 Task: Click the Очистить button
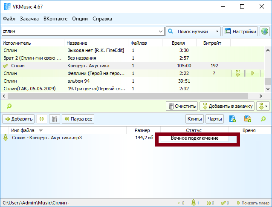pos(182,106)
